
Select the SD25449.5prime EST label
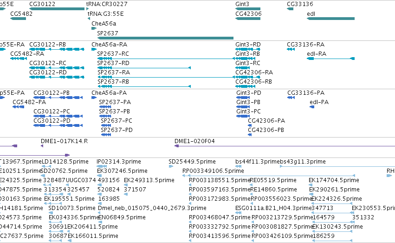point(192,162)
